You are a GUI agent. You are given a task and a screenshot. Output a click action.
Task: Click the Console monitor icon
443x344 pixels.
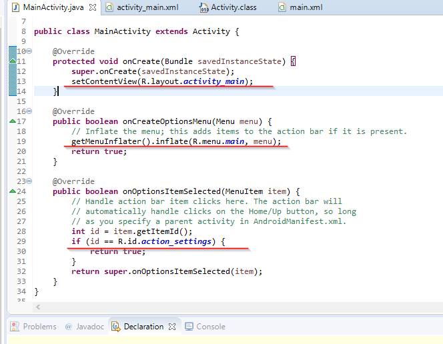click(x=189, y=327)
